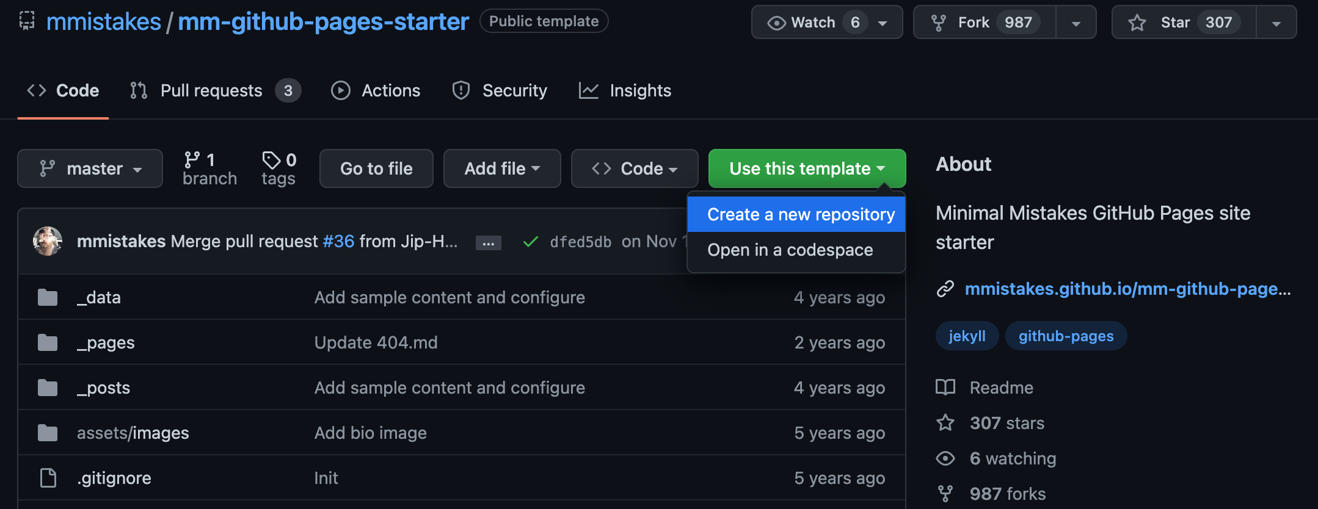Open pull request #36 link
1318x509 pixels.
[338, 241]
